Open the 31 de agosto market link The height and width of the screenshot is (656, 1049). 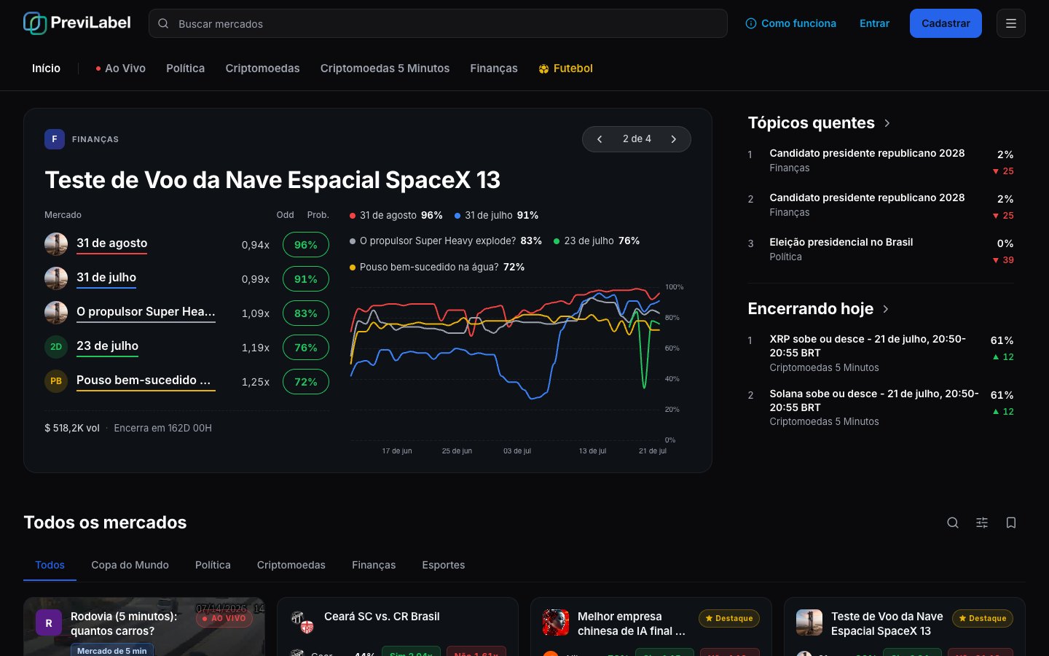coord(111,243)
